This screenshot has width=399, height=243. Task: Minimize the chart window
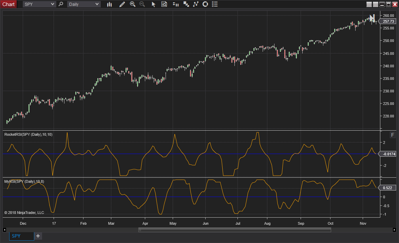coord(382,4)
